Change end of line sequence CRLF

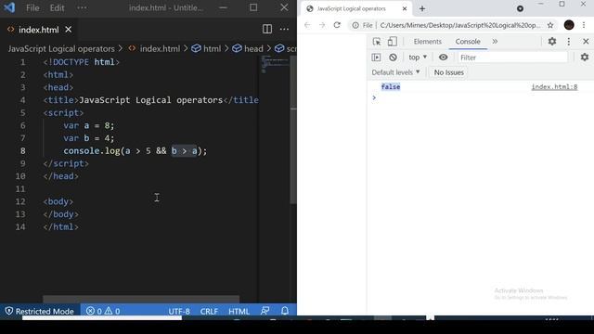tap(209, 311)
